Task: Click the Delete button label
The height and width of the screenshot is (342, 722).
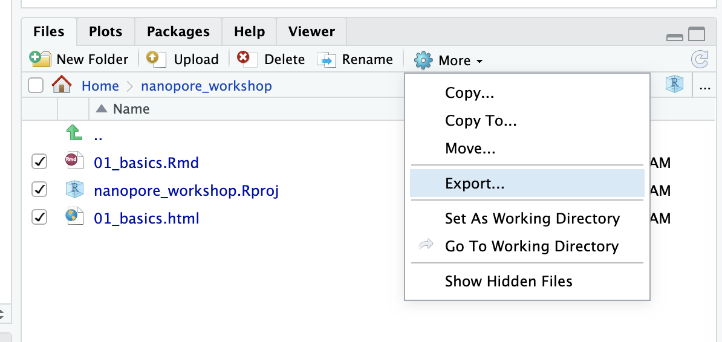Action: [x=285, y=59]
